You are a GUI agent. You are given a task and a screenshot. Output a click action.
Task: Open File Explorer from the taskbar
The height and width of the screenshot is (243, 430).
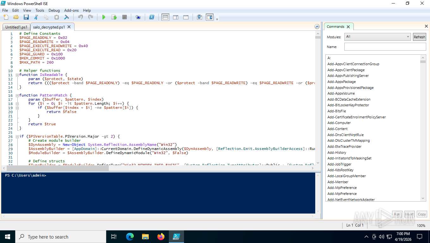145,237
